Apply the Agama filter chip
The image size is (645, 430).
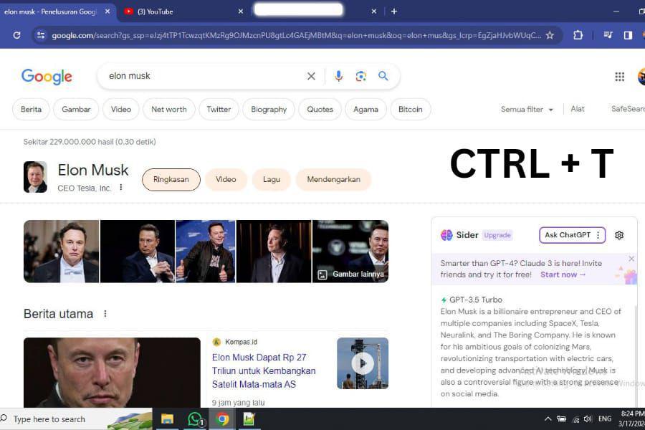pyautogui.click(x=365, y=110)
